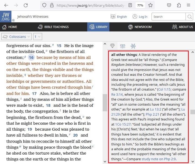This screenshot has height=164, width=195.
Task: Open the Col 1:15 reference link
Action: click(x=164, y=90)
